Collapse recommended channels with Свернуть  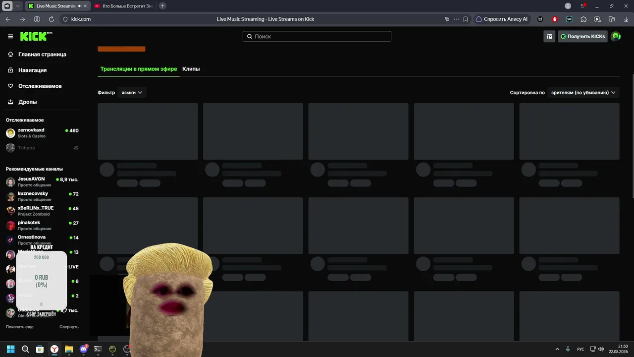[69, 327]
